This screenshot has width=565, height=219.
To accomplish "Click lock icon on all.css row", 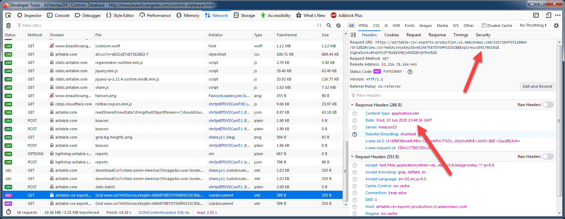I will point(52,54).
